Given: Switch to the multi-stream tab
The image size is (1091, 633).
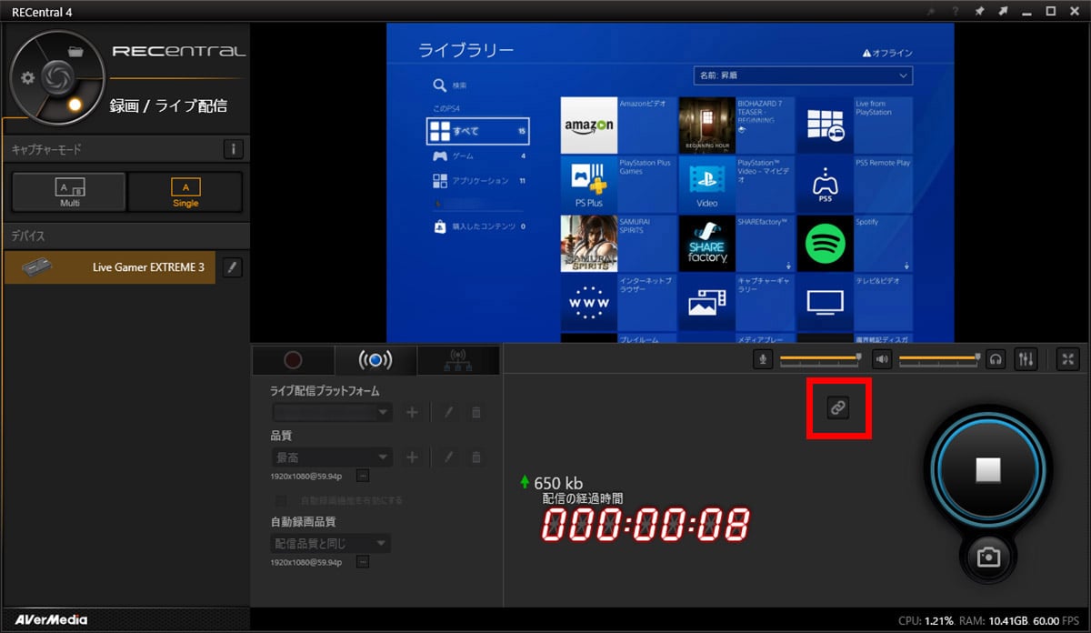Looking at the screenshot, I should coord(458,360).
